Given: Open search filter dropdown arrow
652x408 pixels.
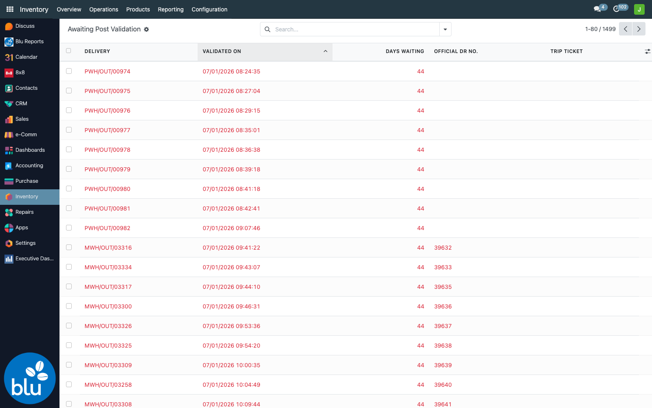Looking at the screenshot, I should pos(445,29).
